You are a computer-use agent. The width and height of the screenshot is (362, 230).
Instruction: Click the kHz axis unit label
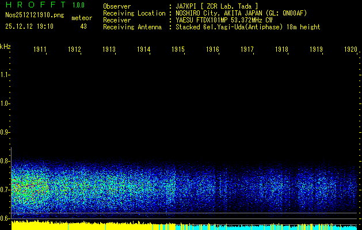(5, 47)
